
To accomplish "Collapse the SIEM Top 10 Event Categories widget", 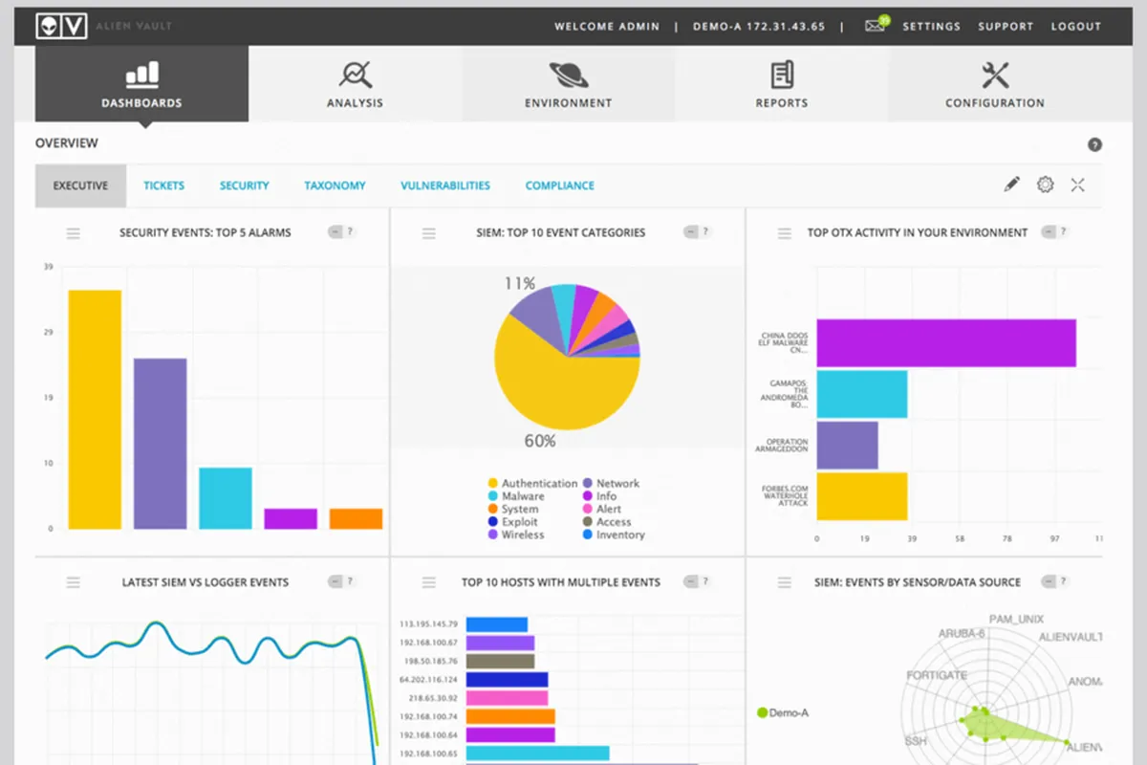I will 691,231.
